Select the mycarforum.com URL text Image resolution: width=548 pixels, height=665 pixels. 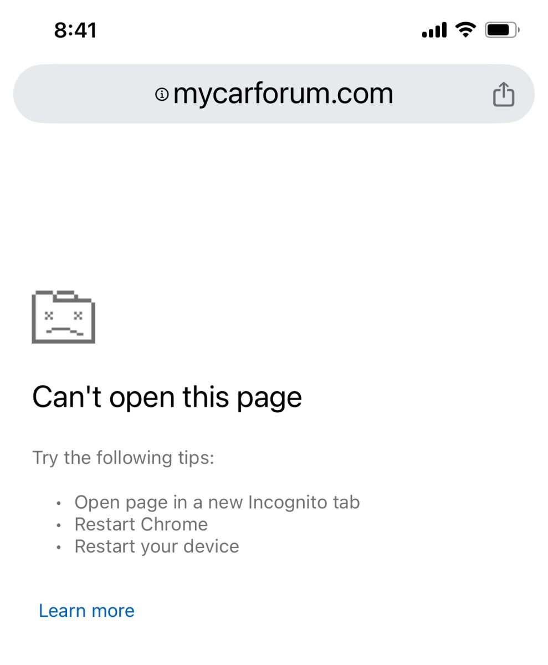pyautogui.click(x=283, y=94)
